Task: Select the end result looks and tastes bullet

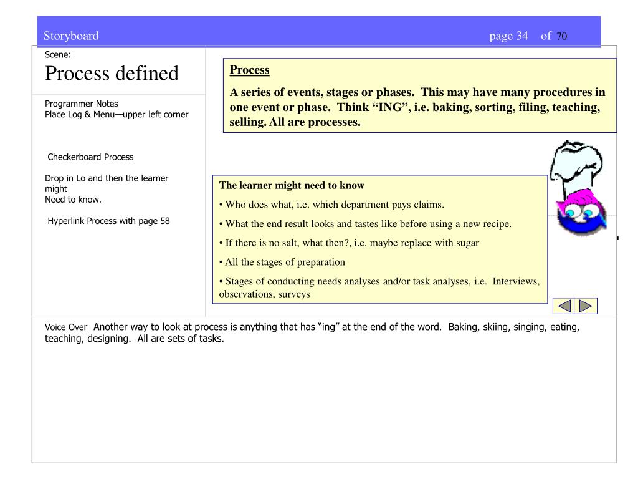Action: [365, 224]
